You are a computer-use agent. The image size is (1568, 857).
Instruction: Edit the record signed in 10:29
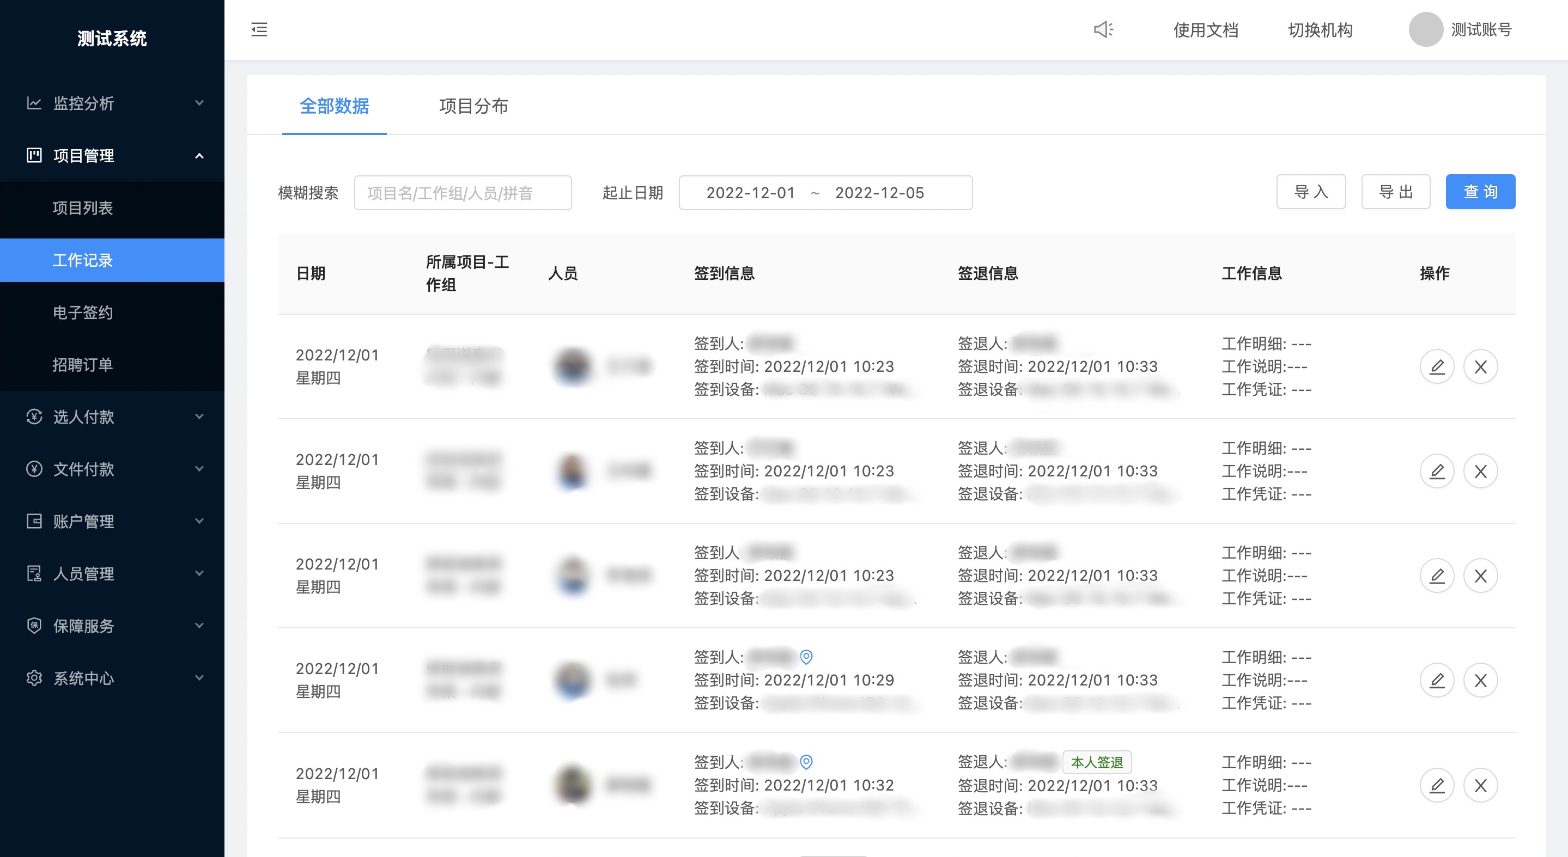click(x=1437, y=681)
